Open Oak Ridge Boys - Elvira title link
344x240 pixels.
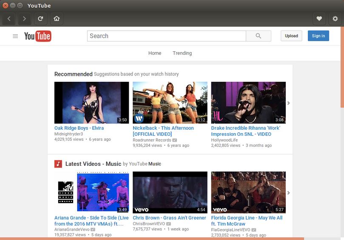click(x=79, y=128)
